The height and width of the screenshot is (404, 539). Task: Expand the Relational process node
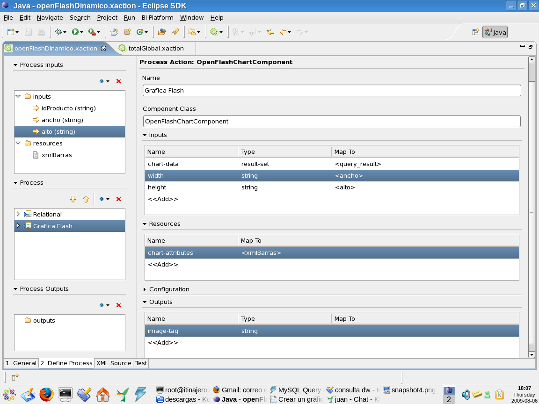(x=18, y=214)
